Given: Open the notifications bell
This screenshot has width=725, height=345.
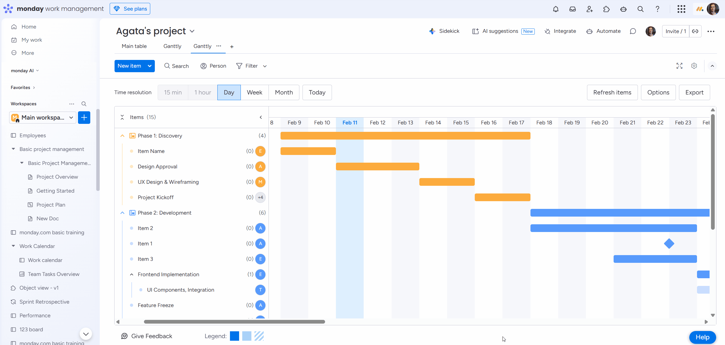Looking at the screenshot, I should pos(556,9).
